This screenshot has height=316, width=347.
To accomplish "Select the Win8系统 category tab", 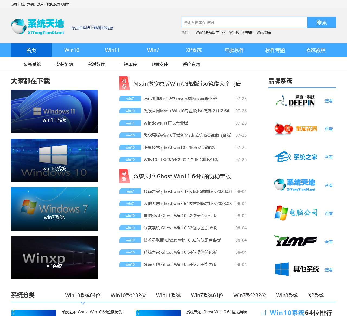I will point(287,295).
